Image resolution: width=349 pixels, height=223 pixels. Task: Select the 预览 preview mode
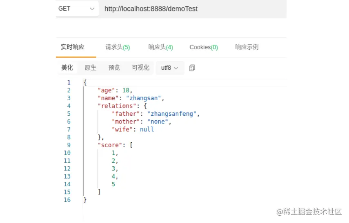[114, 68]
